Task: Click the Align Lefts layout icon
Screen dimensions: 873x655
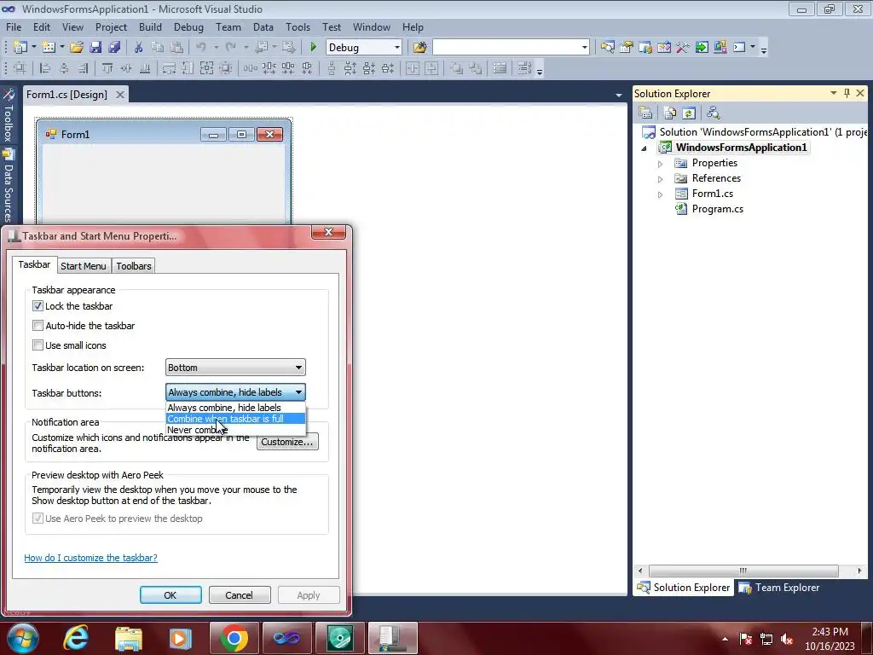Action: (46, 68)
